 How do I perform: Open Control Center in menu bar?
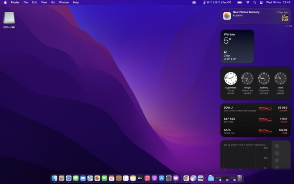[261, 2]
